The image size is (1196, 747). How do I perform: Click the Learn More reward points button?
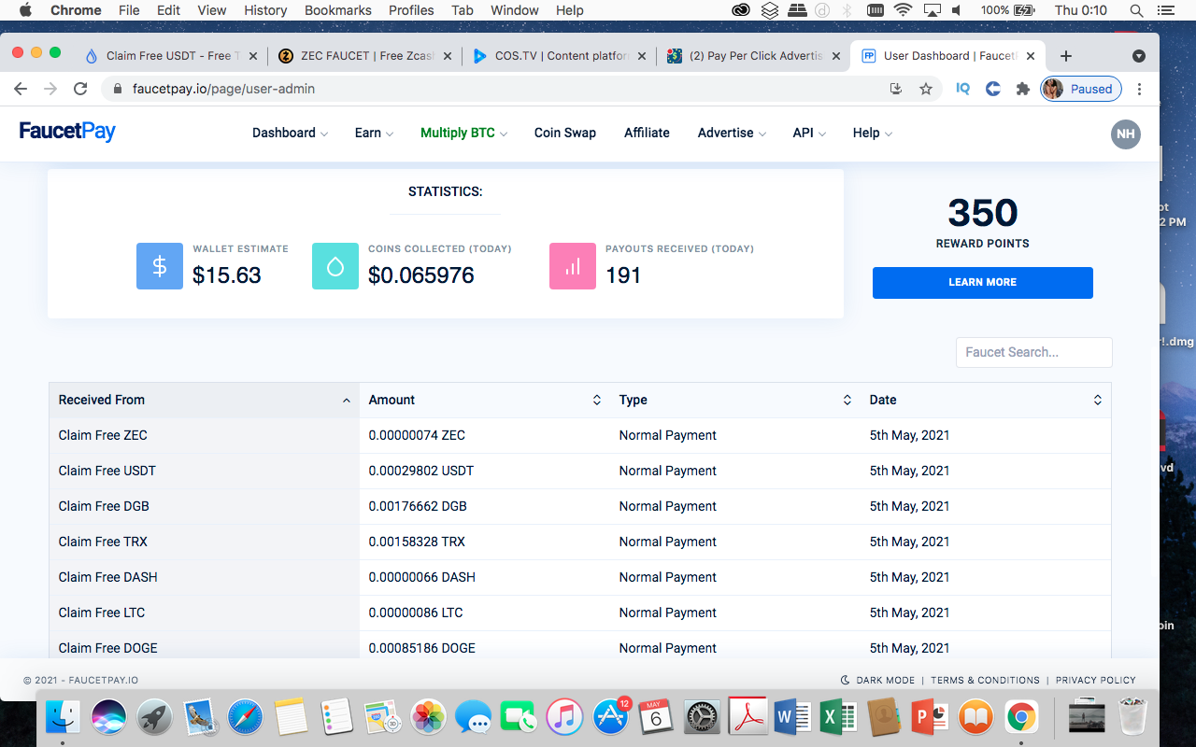983,282
